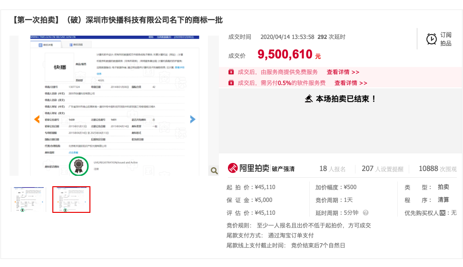The width and height of the screenshot is (463, 267).
Task: Click the 9,500,610 final price
Action: (285, 54)
